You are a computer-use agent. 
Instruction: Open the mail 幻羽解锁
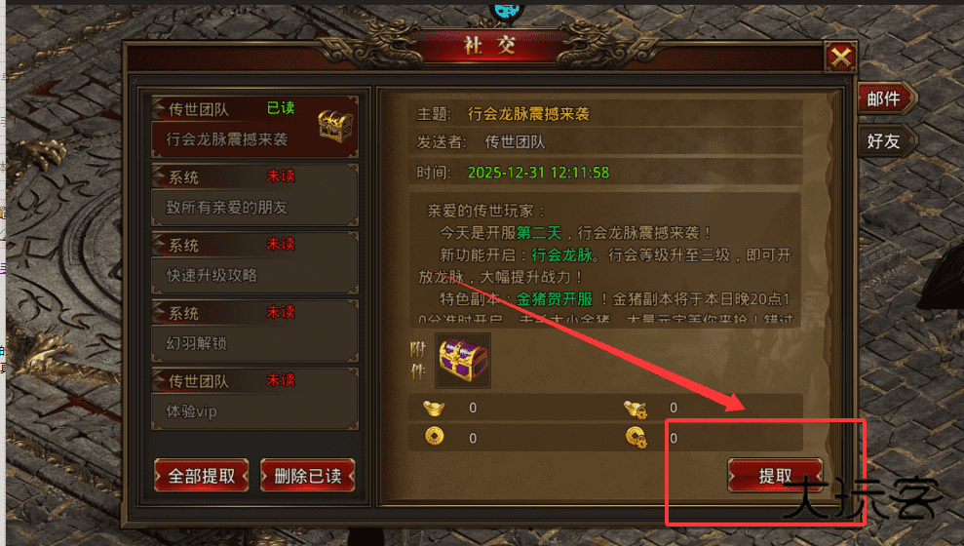coord(254,331)
